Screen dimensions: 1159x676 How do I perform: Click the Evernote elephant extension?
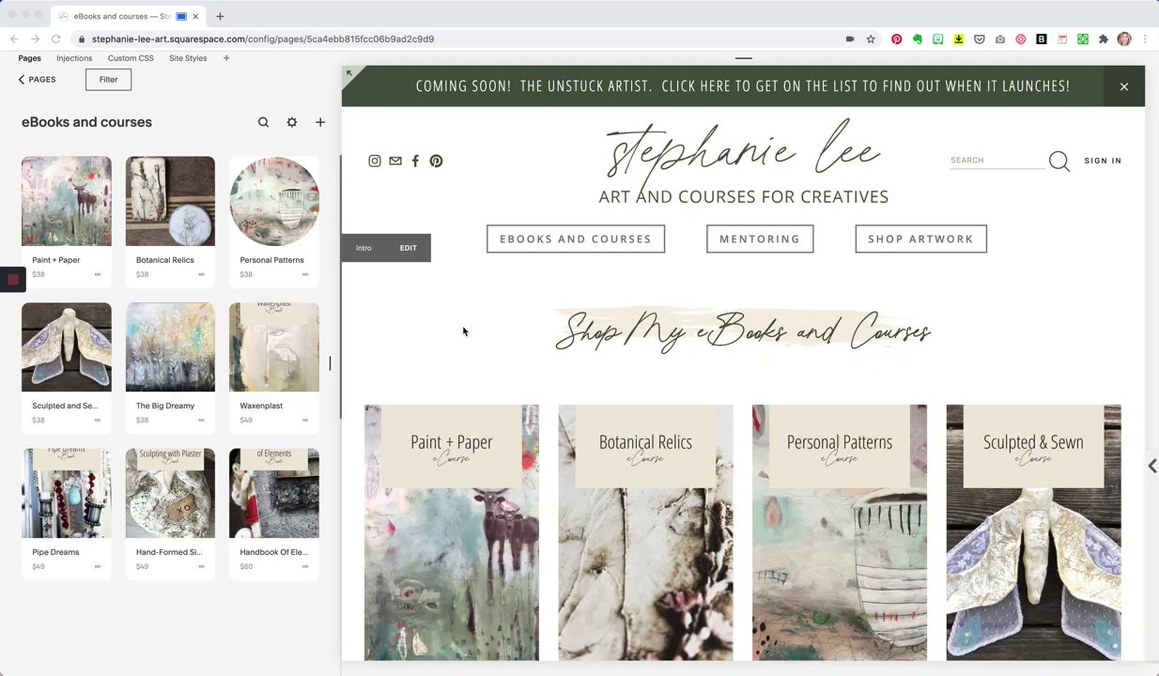tap(918, 39)
